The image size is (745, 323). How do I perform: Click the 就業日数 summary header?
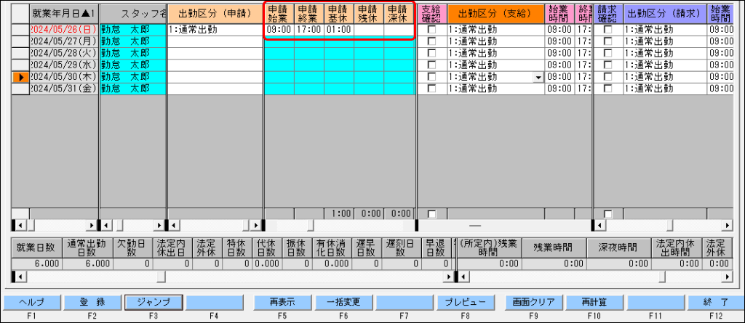coord(36,247)
